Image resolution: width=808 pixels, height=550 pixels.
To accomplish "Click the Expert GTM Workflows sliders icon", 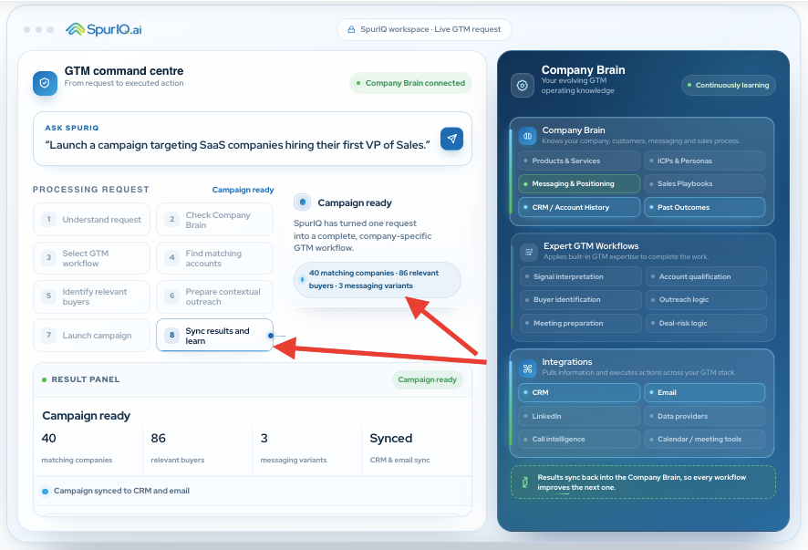I will pos(528,252).
